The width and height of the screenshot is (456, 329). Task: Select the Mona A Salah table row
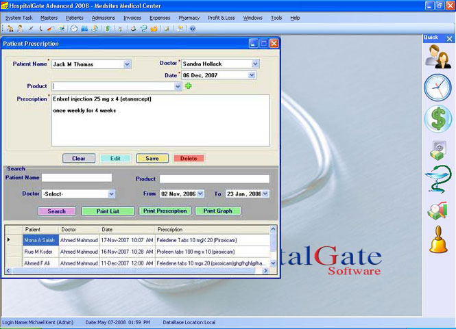[41, 240]
